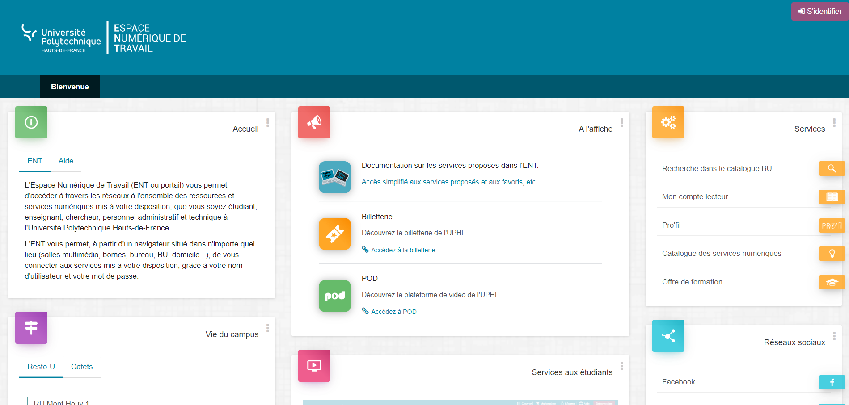
Task: Click the red megaphone icon of A l'affiche
Action: 314,122
